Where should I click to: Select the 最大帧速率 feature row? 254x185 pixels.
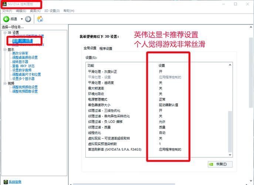[x=157, y=88]
